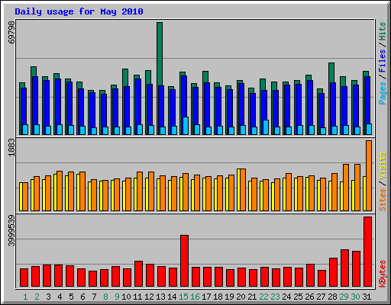The height and width of the screenshot is (305, 391).
Task: Click the red KBytes bar for day 11
Action: (x=138, y=274)
